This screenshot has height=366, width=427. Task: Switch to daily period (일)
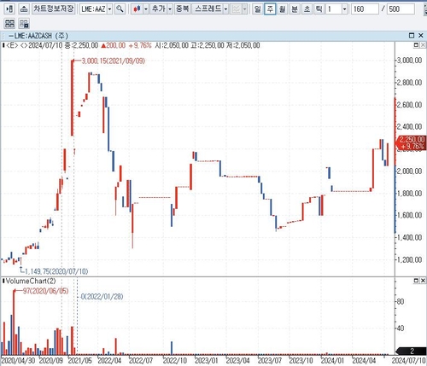(257, 9)
